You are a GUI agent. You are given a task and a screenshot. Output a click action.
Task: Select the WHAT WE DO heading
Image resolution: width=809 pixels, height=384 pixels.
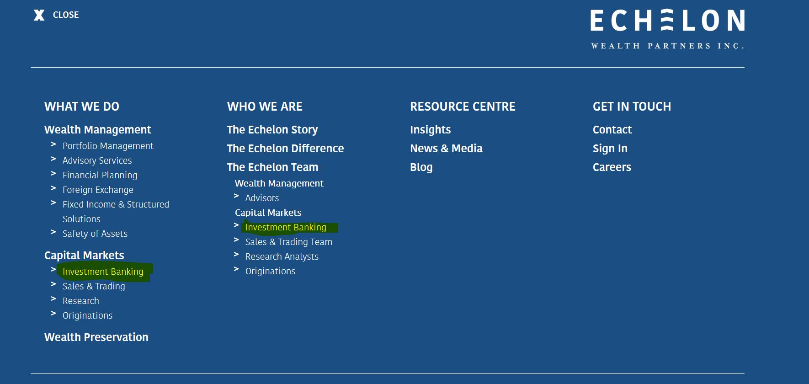(82, 107)
